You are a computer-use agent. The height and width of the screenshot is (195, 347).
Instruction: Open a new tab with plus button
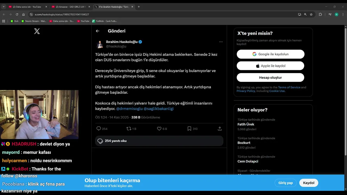[139, 7]
